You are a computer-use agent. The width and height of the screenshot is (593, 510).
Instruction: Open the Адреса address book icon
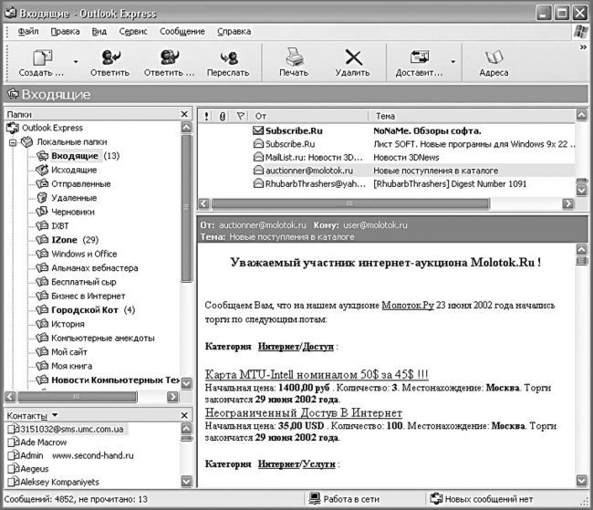[494, 58]
